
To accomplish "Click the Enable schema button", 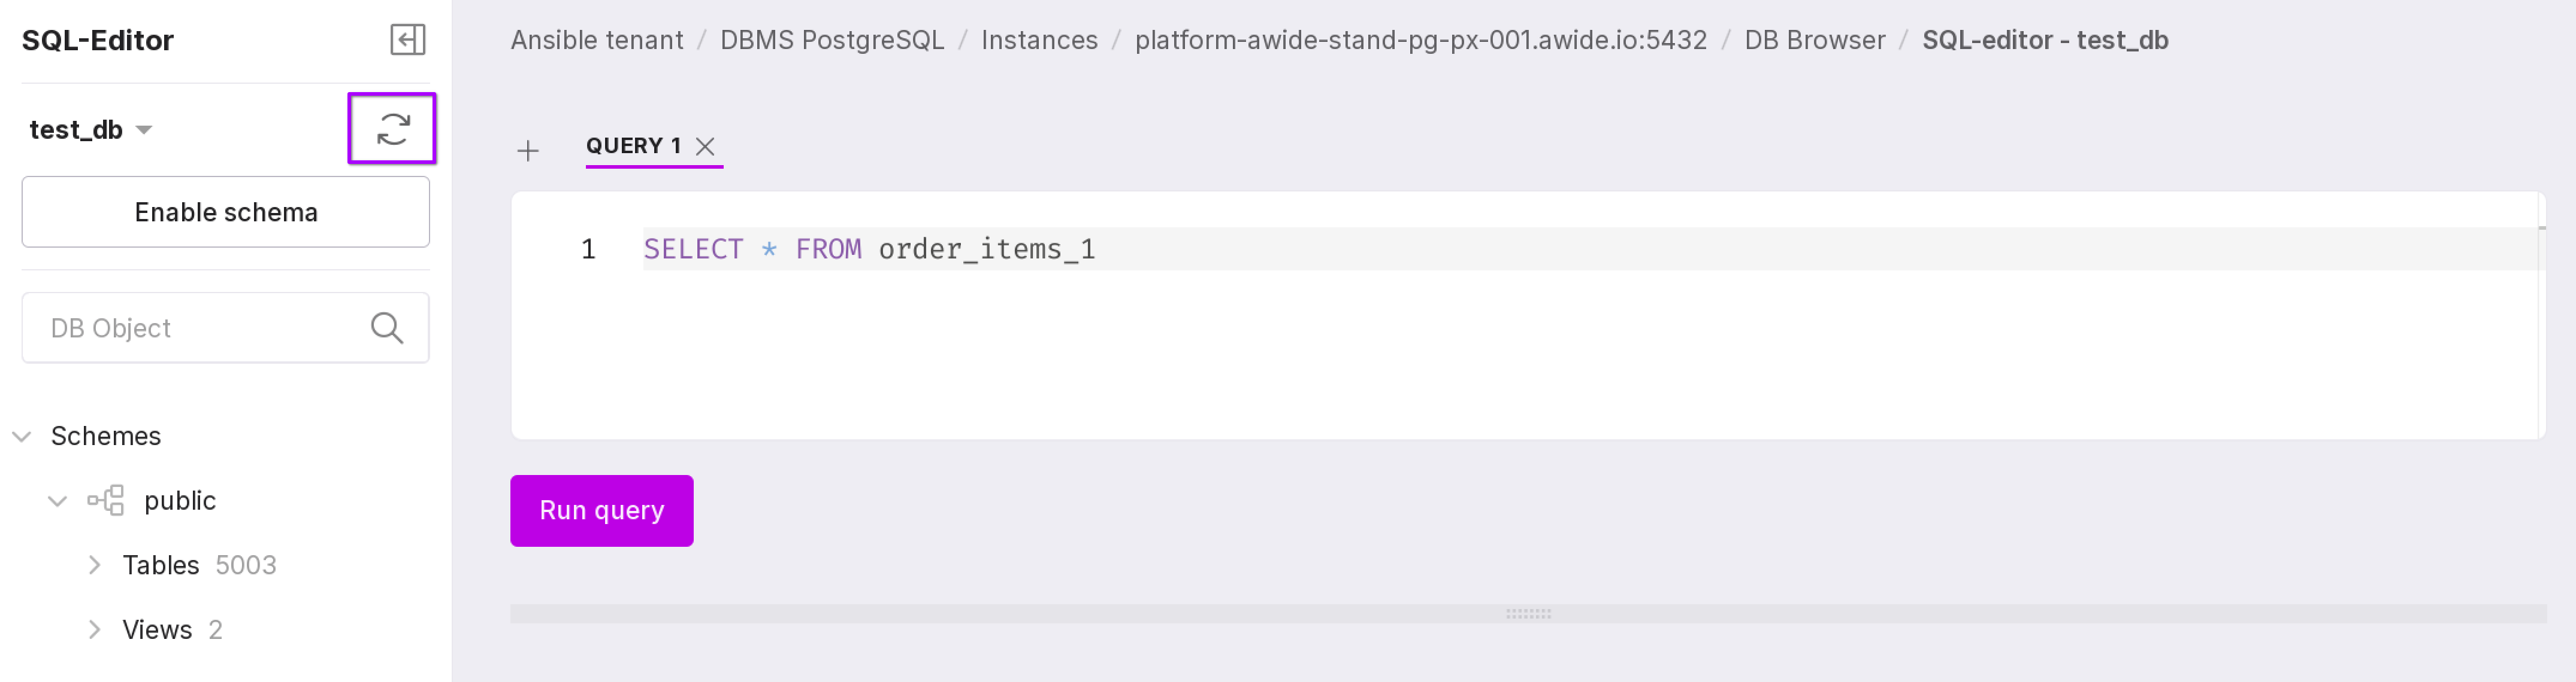I will click(226, 212).
